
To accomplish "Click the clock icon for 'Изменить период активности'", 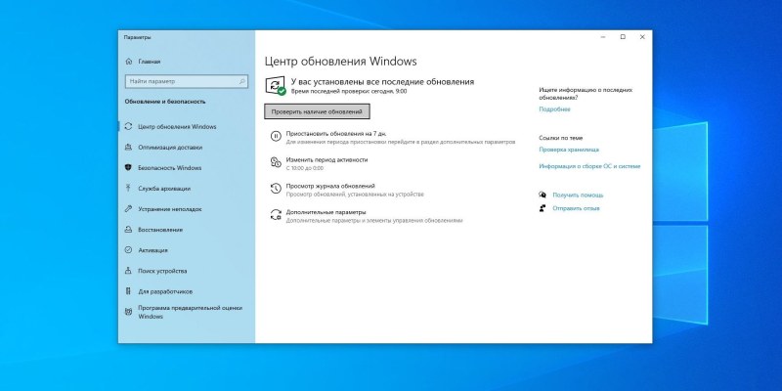I will point(276,162).
